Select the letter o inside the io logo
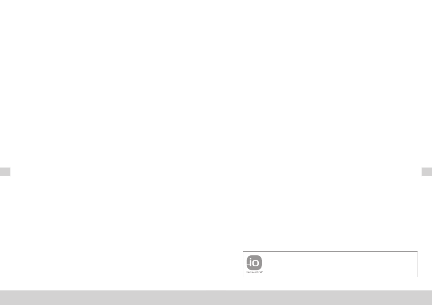This screenshot has height=305, width=432. [x=256, y=263]
